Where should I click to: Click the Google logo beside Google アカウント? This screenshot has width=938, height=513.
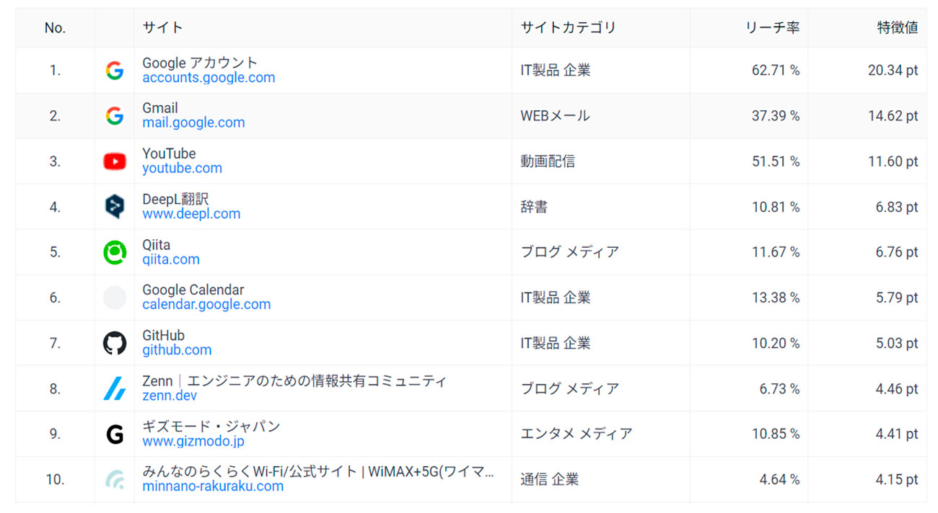coord(114,71)
